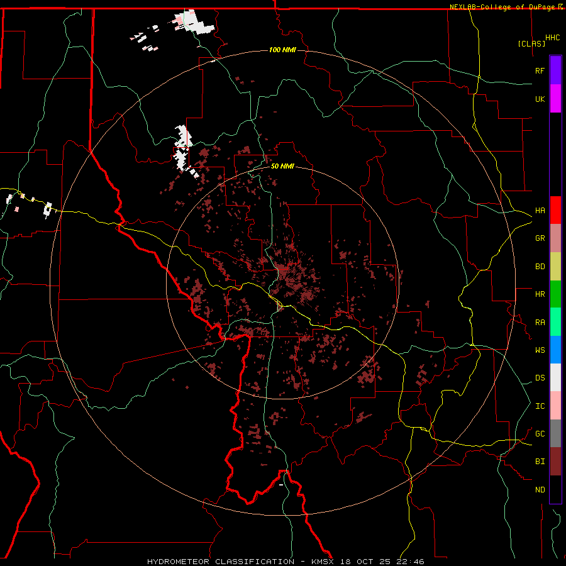
Task: Click the GR salmon legend color swatch
Action: pos(555,238)
